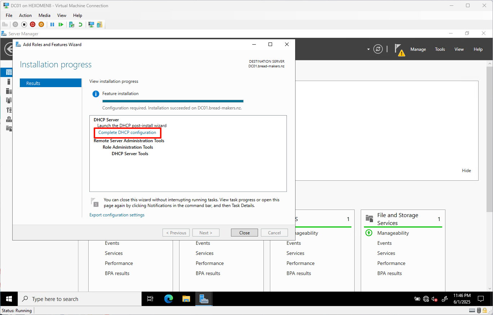This screenshot has height=315, width=493.
Task: Open the Manage menu in Server Manager
Action: point(418,49)
